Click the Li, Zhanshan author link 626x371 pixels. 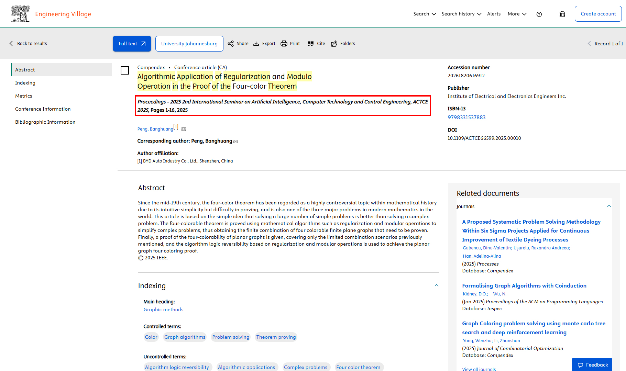click(507, 341)
